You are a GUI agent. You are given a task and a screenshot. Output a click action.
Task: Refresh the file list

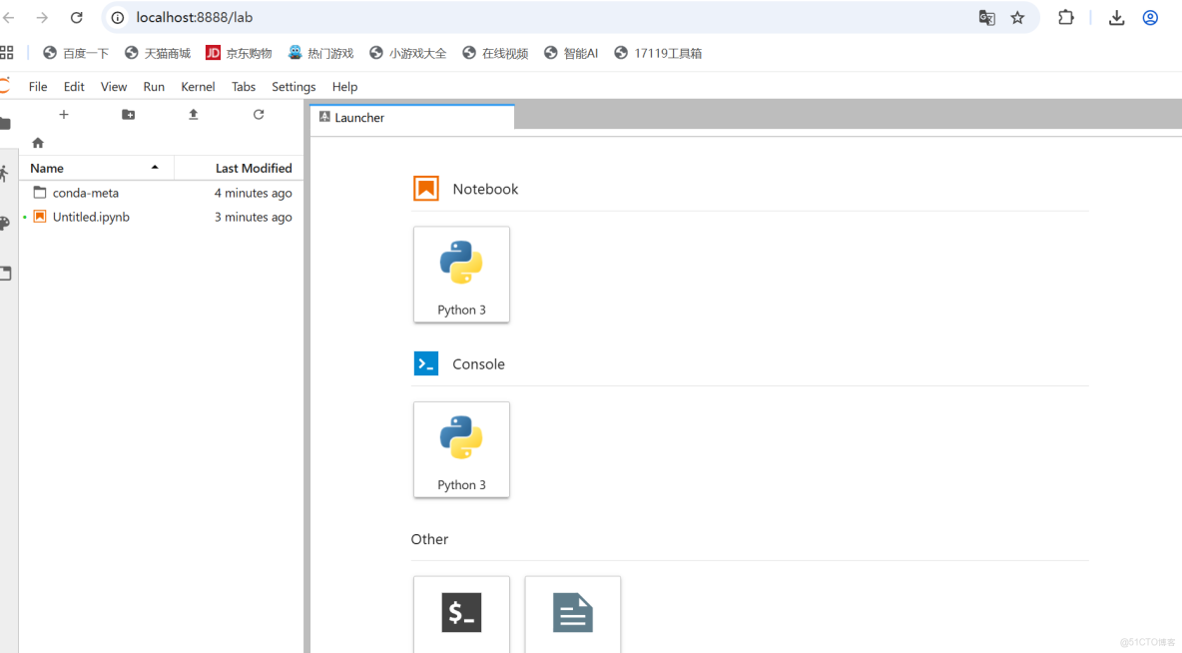(x=259, y=115)
